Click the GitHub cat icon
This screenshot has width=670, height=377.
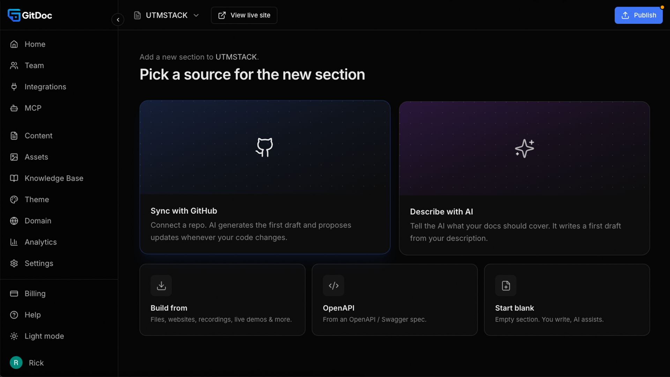point(265,147)
